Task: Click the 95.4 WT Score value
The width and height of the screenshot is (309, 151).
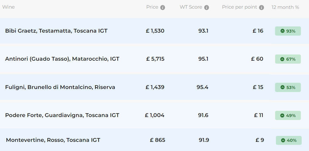Action: point(202,87)
